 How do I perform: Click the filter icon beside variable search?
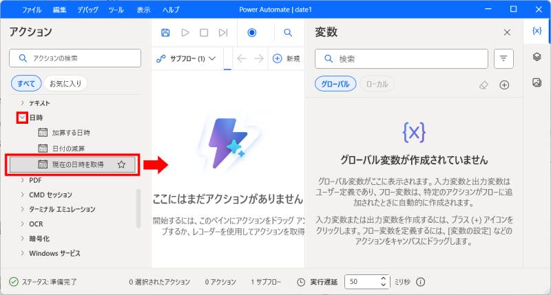(503, 58)
